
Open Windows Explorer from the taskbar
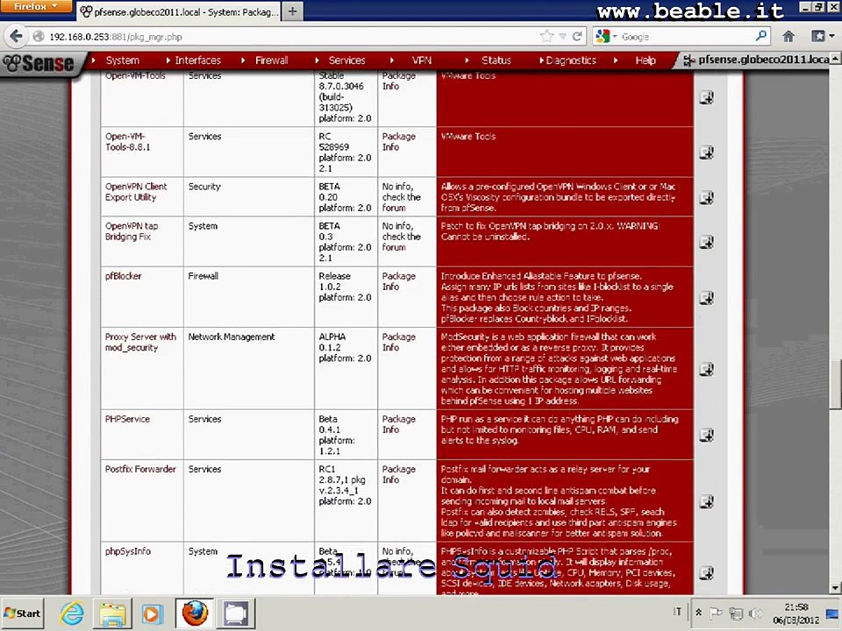(x=112, y=613)
